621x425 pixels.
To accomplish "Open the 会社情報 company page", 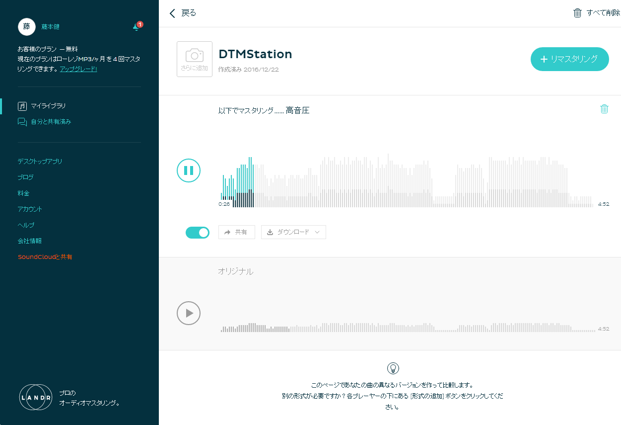I will coord(30,241).
